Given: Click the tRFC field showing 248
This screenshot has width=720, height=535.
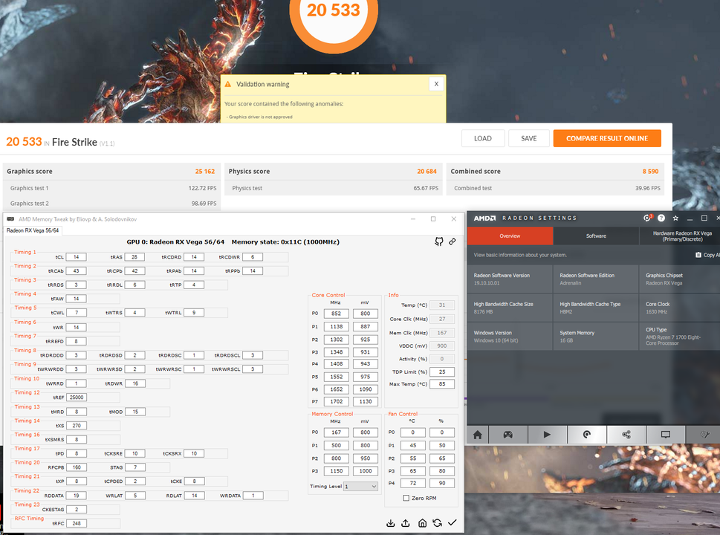Looking at the screenshot, I should pos(77,523).
